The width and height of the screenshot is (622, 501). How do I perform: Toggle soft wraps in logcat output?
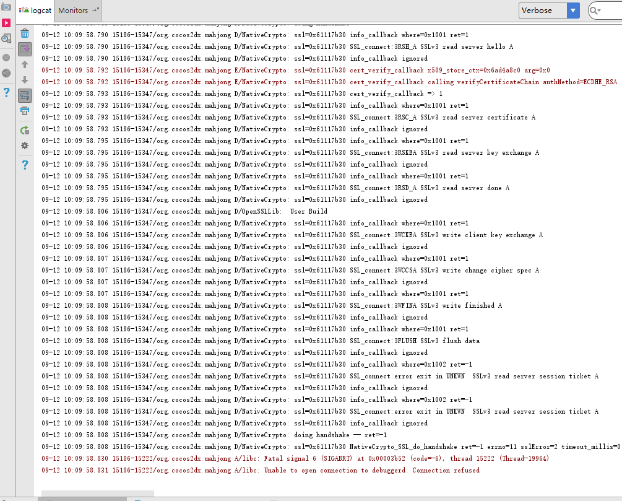click(25, 95)
